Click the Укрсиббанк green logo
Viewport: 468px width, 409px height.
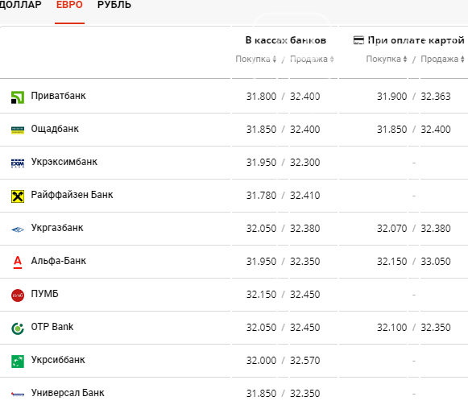[18, 361]
